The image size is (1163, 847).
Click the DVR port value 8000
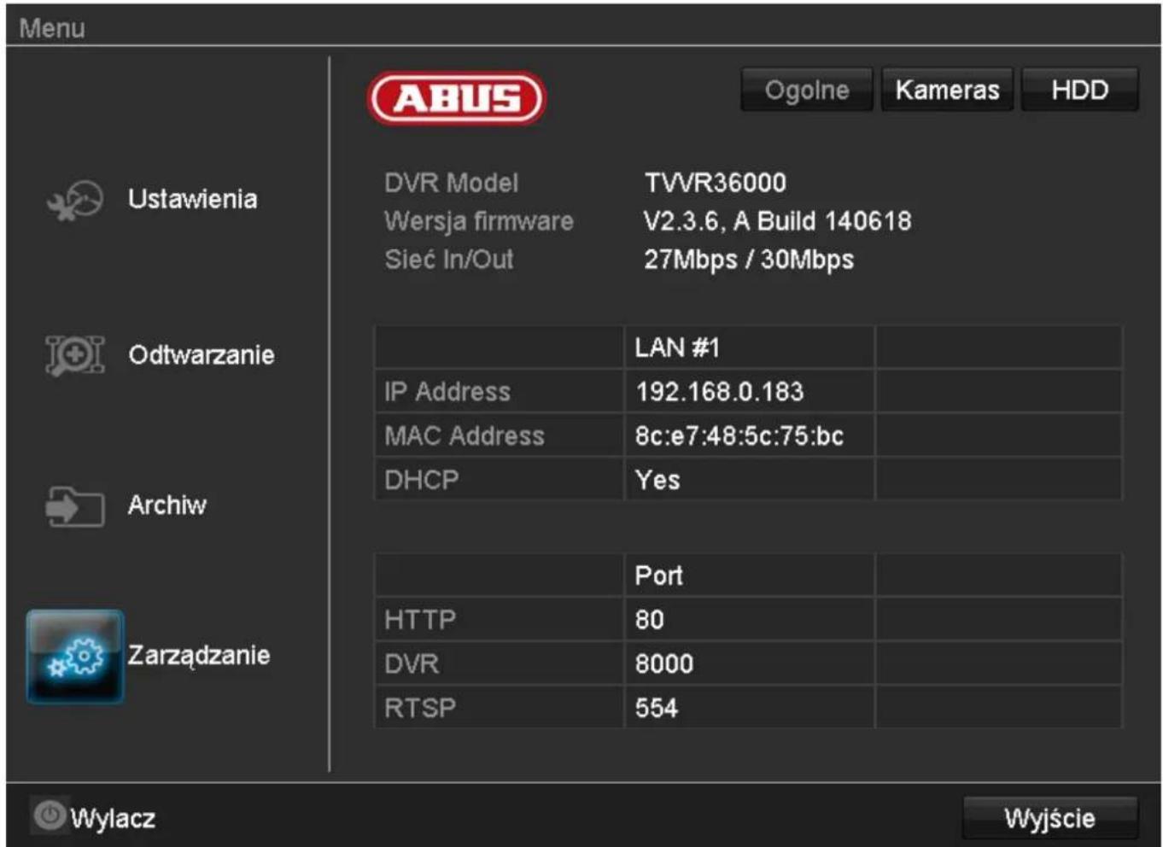pyautogui.click(x=664, y=664)
